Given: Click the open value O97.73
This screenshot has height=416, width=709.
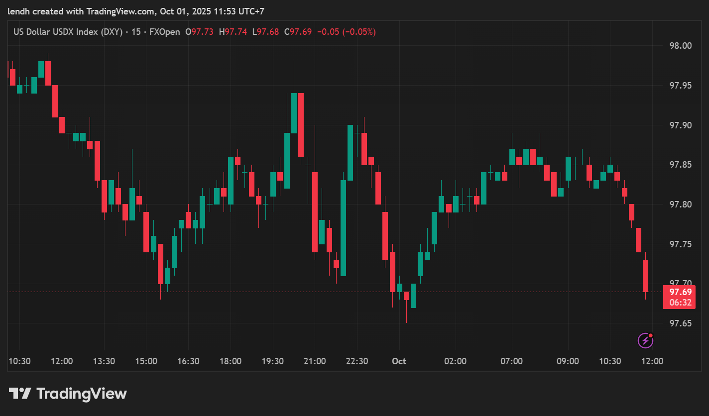Looking at the screenshot, I should coord(199,32).
